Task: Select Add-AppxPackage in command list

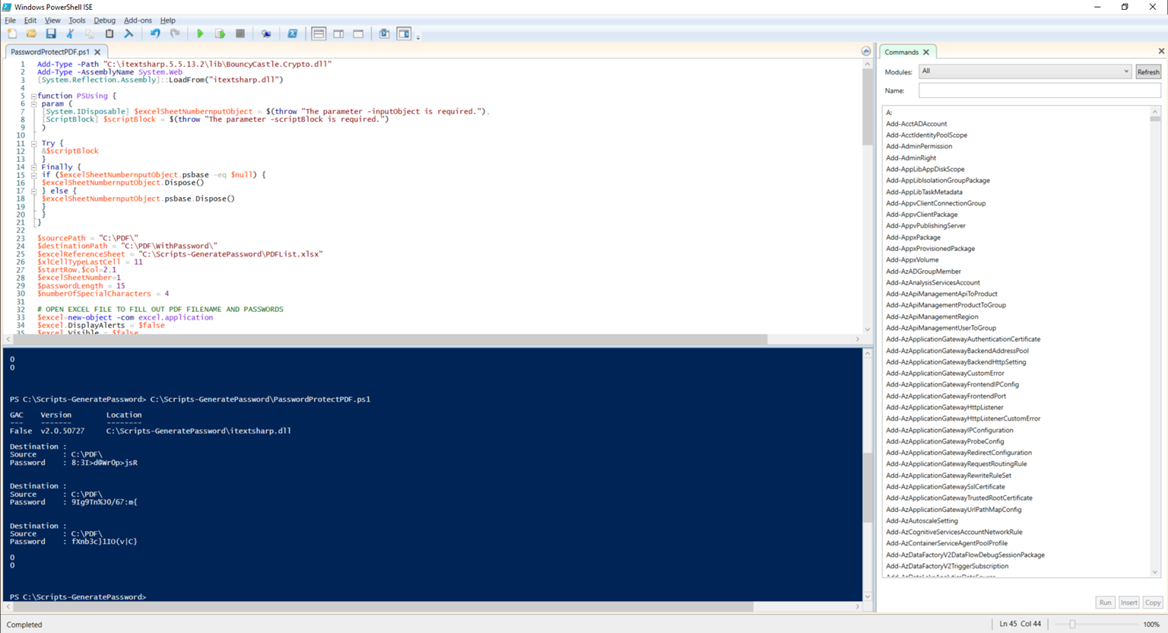Action: [913, 237]
